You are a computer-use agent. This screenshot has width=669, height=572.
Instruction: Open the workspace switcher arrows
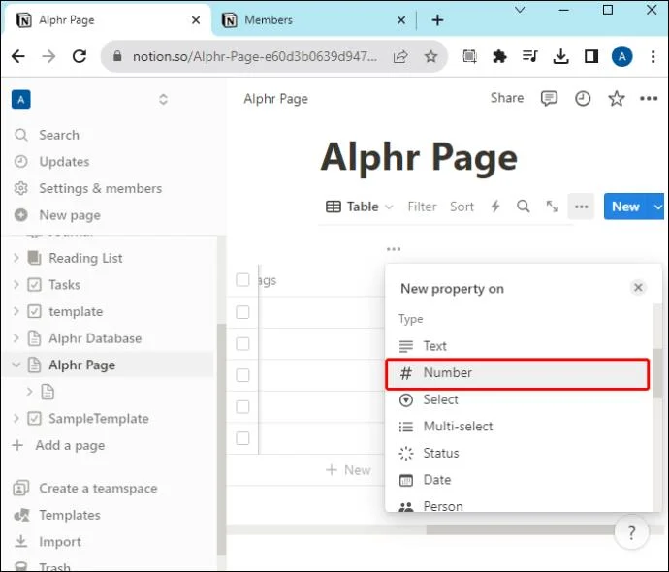click(x=163, y=100)
